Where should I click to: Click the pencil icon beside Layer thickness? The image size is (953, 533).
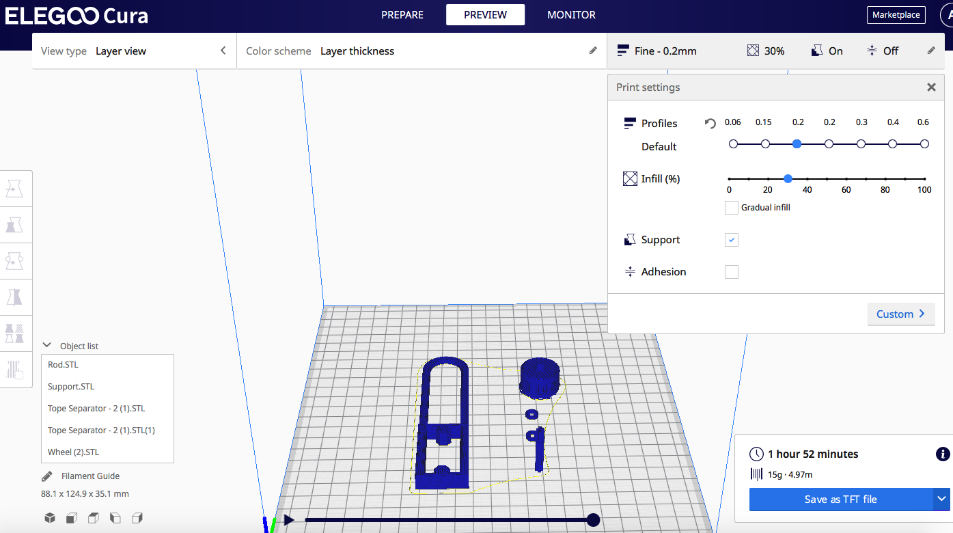click(x=593, y=51)
